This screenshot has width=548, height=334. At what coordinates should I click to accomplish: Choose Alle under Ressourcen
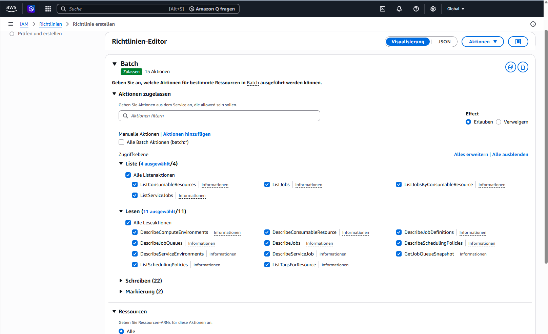coord(121,331)
